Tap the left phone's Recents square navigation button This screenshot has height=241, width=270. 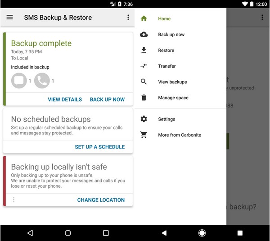tap(106, 233)
